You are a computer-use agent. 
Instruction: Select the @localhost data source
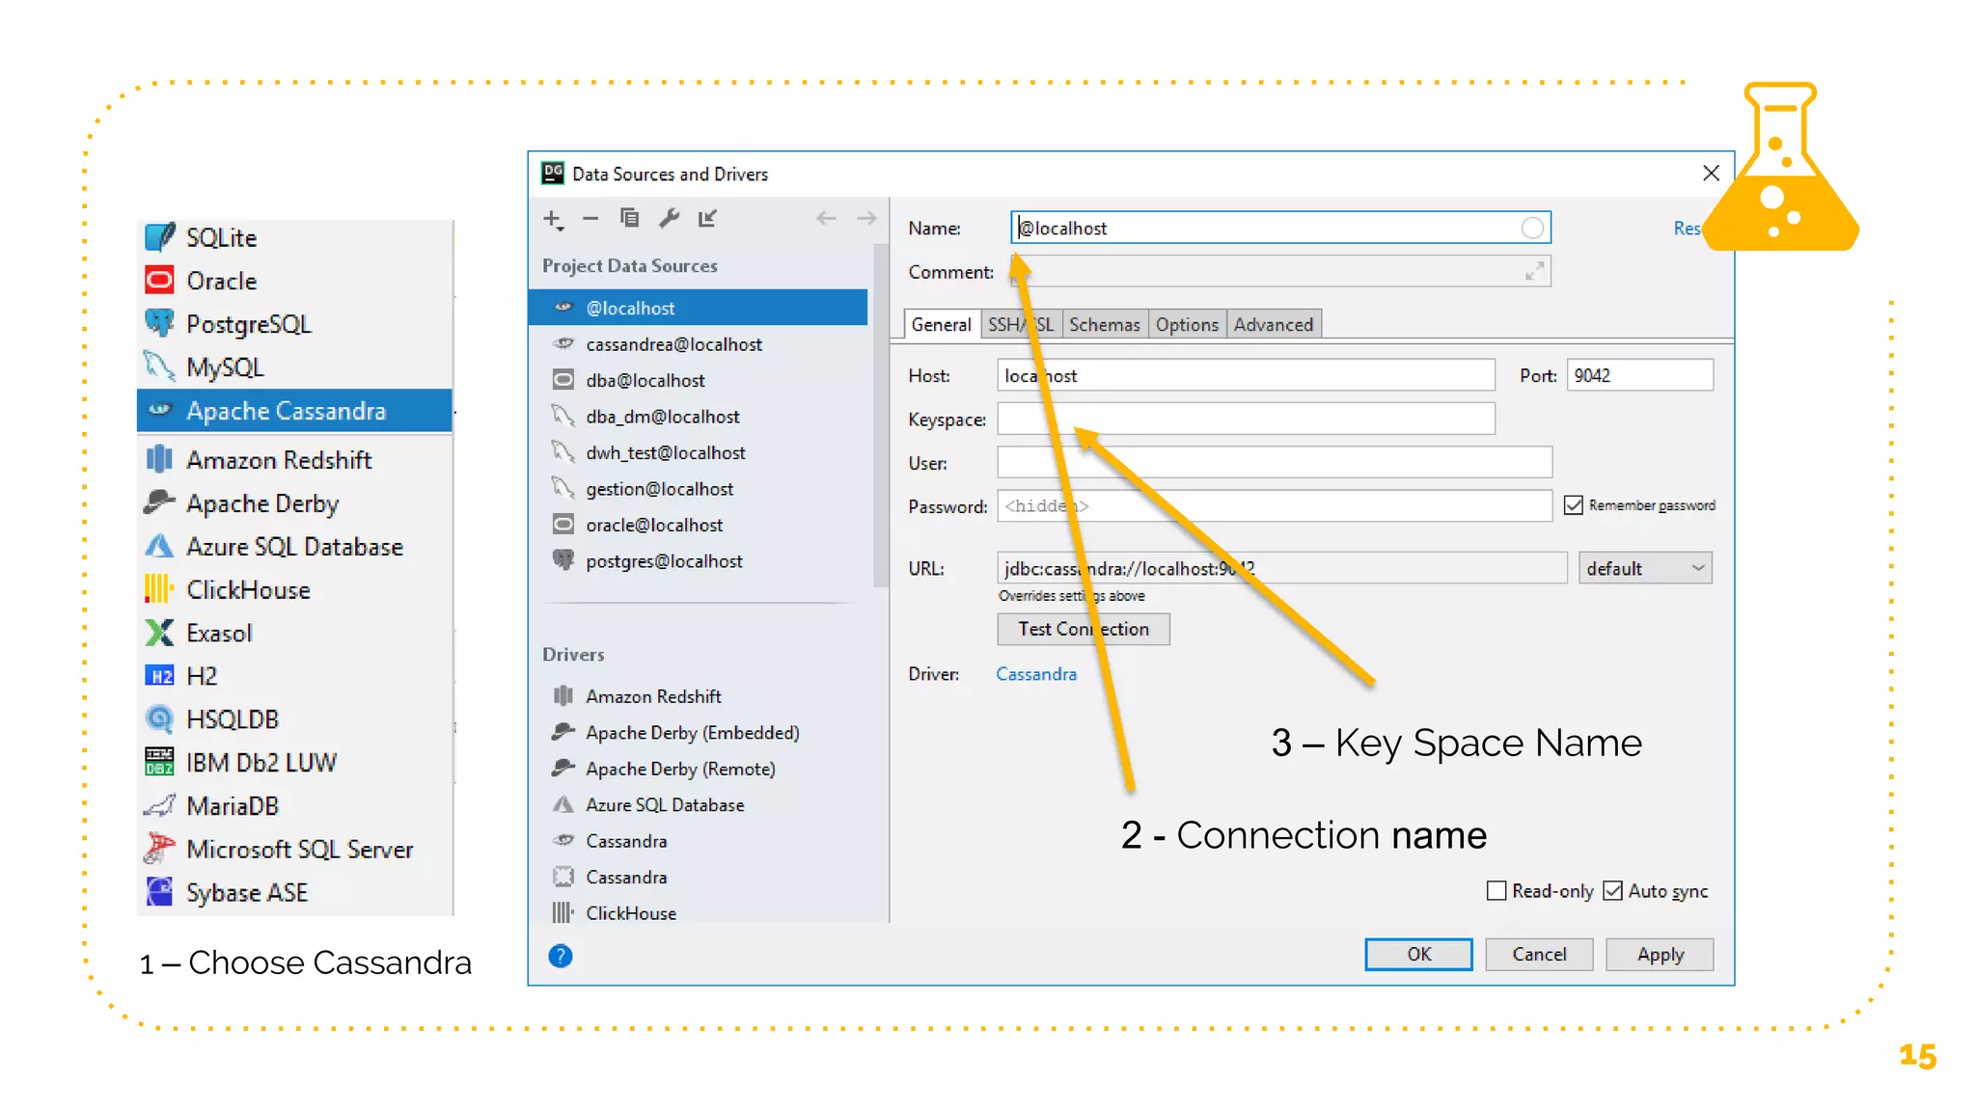click(x=699, y=308)
